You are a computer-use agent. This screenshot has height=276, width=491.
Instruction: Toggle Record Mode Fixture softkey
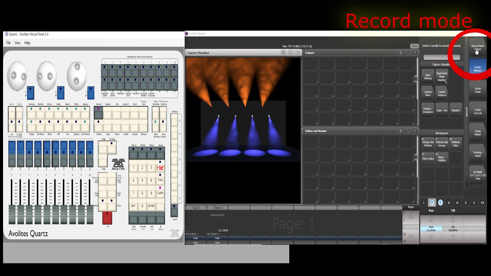[478, 48]
